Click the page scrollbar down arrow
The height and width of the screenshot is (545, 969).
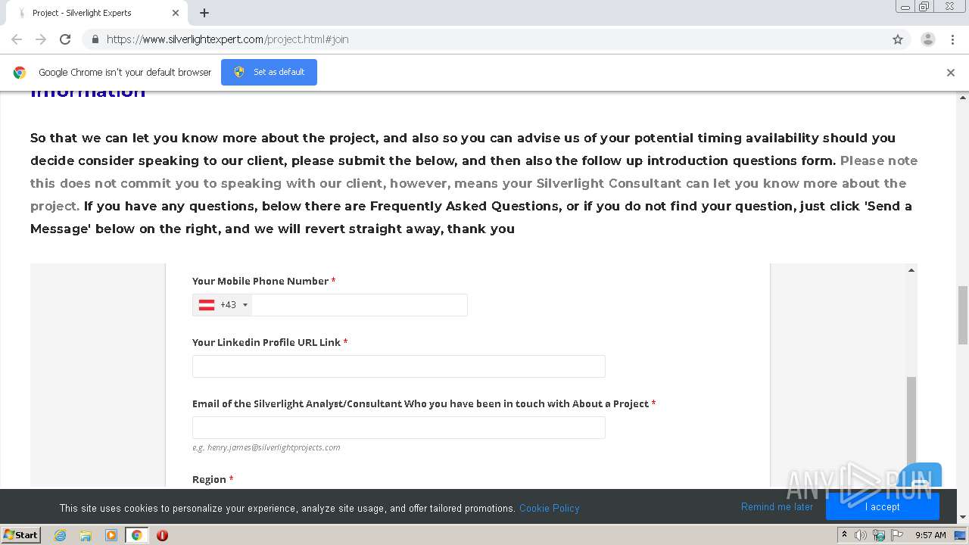pyautogui.click(x=963, y=518)
